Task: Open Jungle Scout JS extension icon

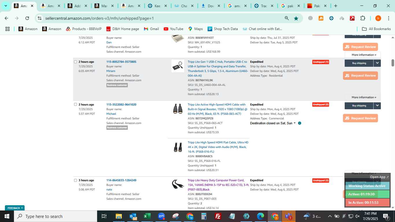Action: coord(321,18)
